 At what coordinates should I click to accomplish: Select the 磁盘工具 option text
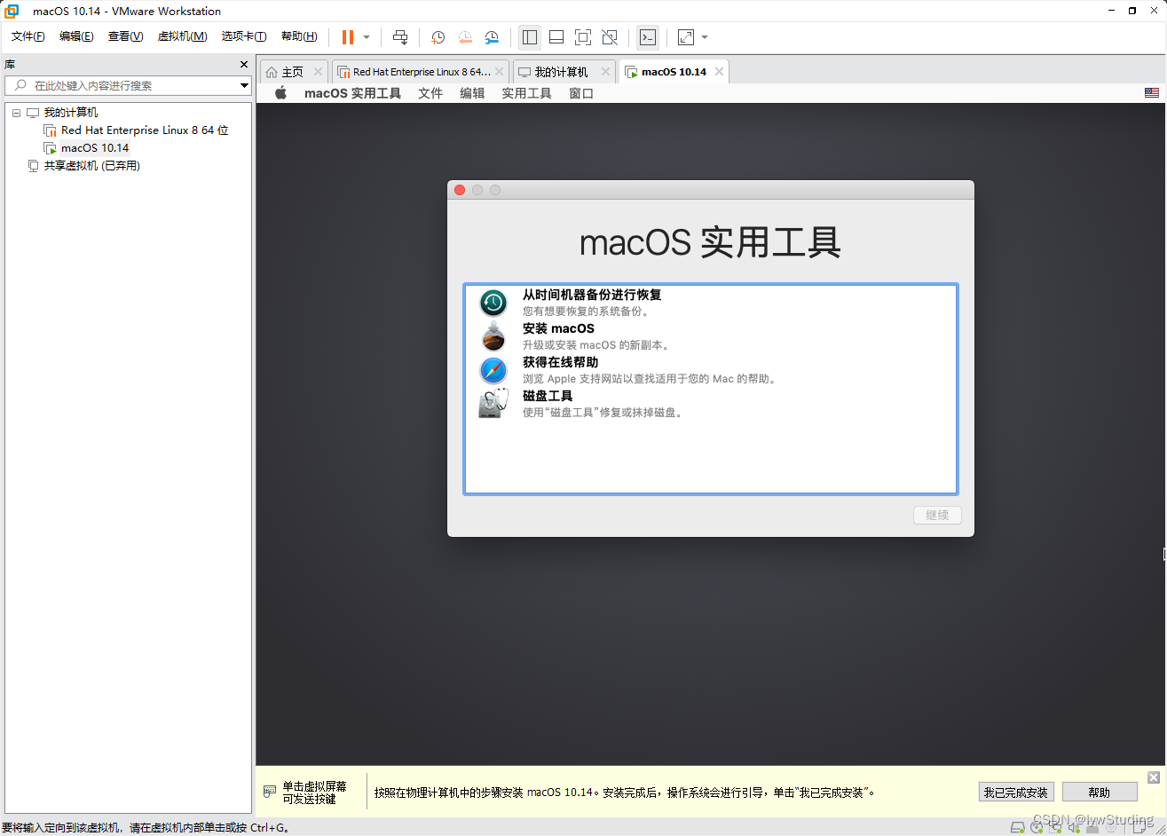[x=548, y=396]
